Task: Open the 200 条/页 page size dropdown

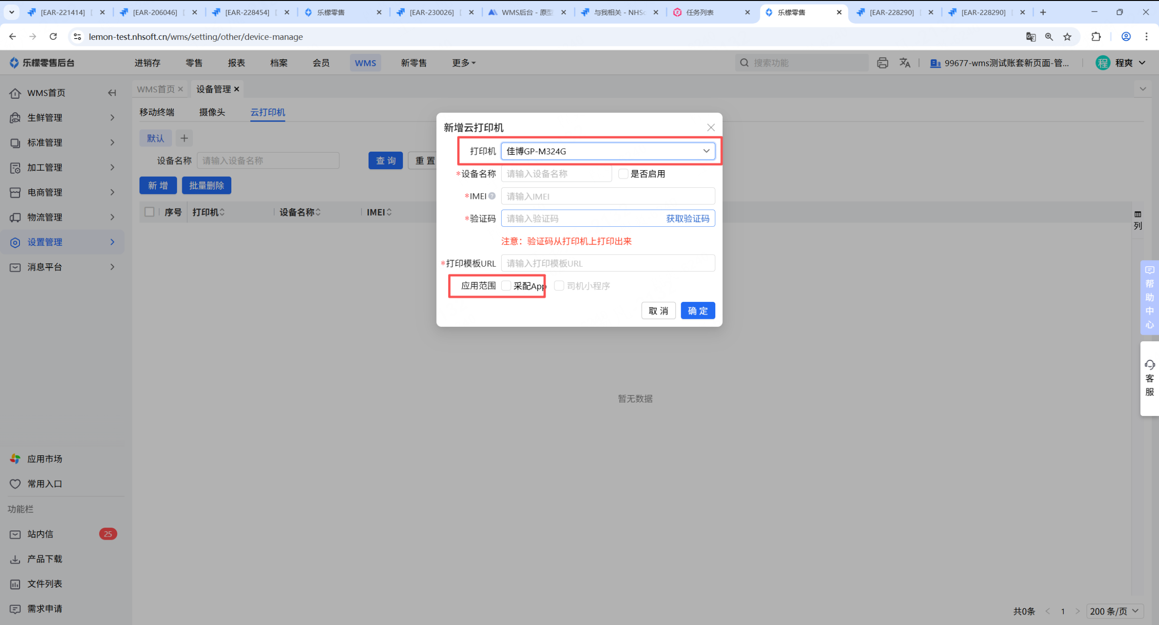Action: [1114, 611]
